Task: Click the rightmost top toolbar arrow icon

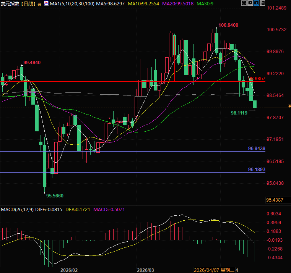Action: point(262,3)
